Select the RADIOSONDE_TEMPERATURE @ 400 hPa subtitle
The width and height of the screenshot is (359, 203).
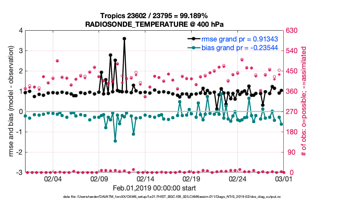pos(154,23)
